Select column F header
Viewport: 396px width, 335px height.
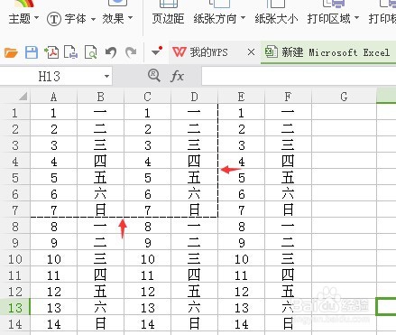pyautogui.click(x=288, y=97)
